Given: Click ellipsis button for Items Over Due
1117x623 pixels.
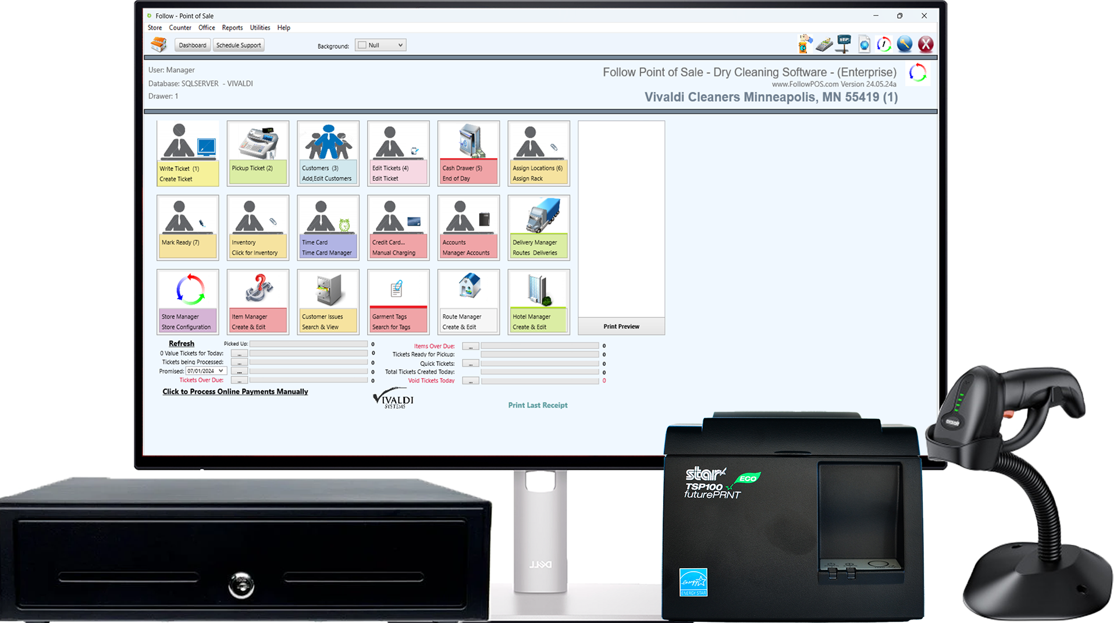Looking at the screenshot, I should point(471,346).
